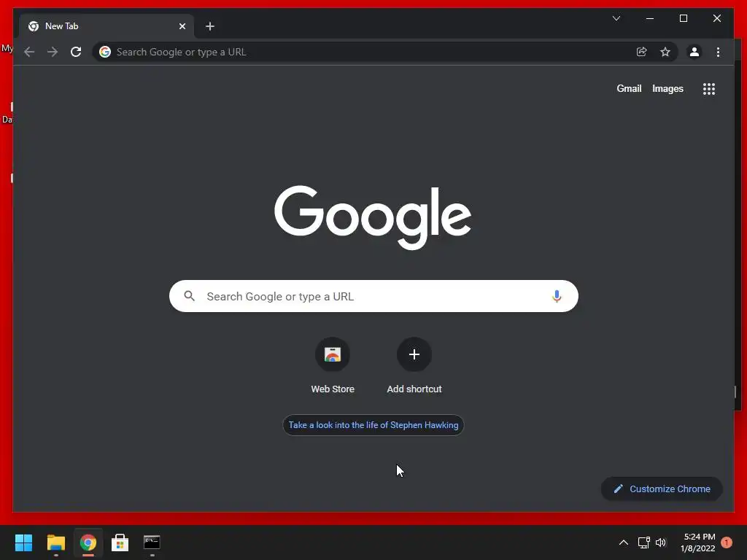Image resolution: width=747 pixels, height=560 pixels.
Task: Open Google Images link
Action: [x=667, y=88]
